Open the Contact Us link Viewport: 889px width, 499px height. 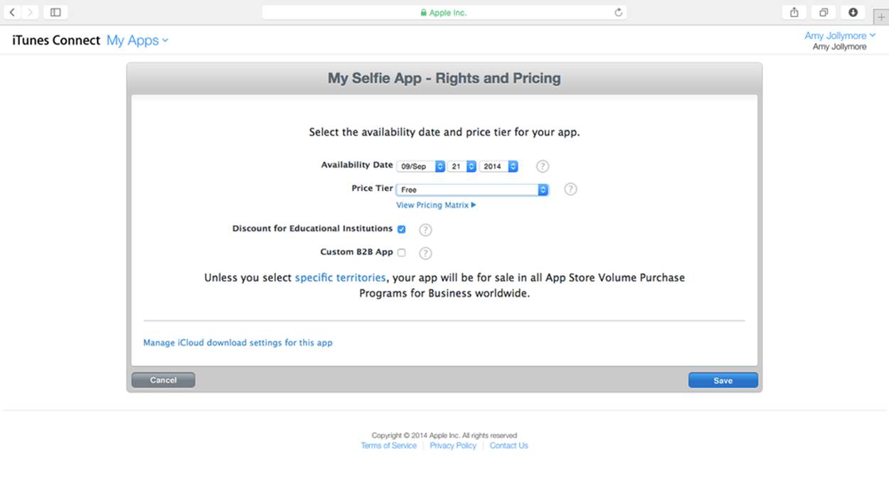tap(509, 446)
